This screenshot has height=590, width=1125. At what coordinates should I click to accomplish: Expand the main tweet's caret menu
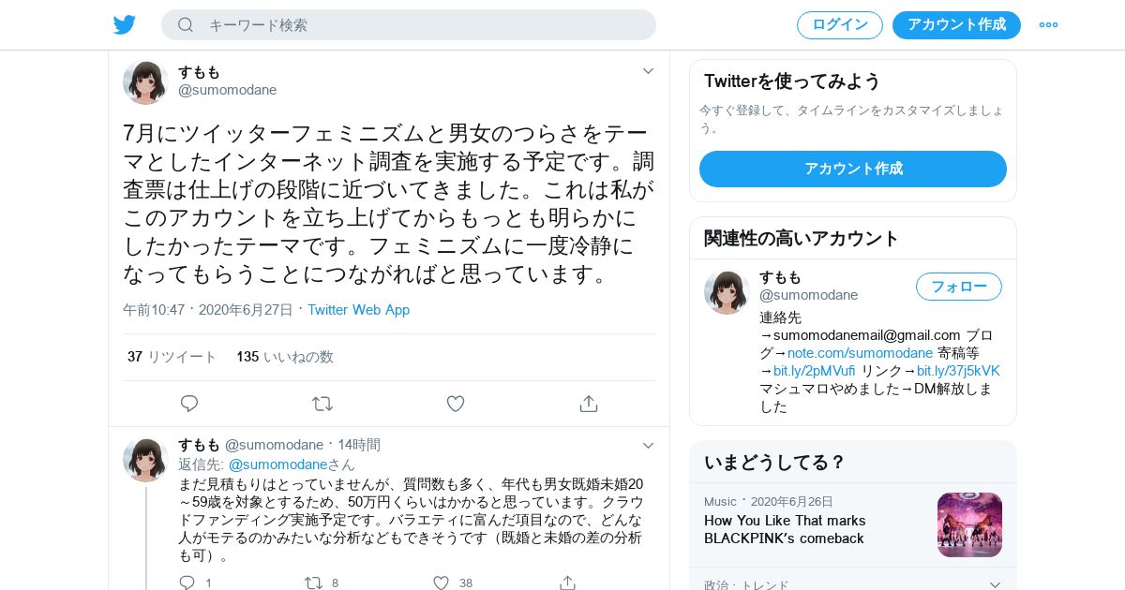coord(648,71)
